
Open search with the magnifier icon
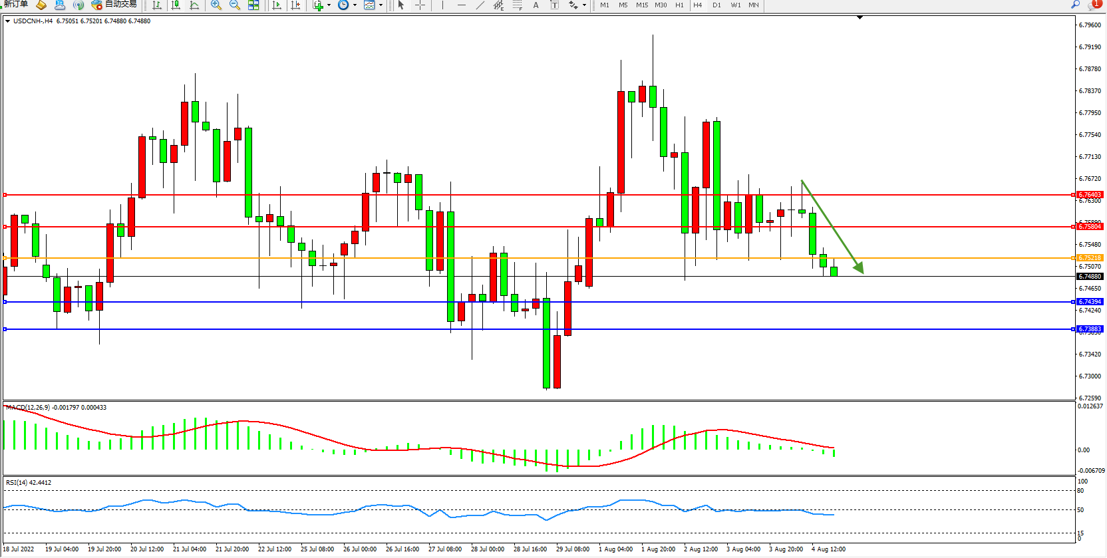(x=1075, y=5)
